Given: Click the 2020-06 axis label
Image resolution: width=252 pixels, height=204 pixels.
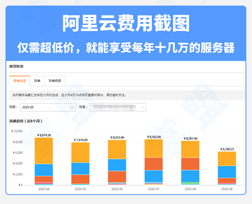Looking at the screenshot, I should tap(117, 189).
